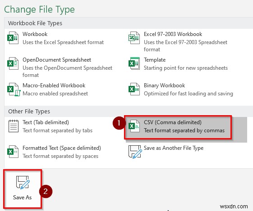Click the Formatted Text (Space delimited) icon
Image resolution: width=253 pixels, height=211 pixels.
pos(13,152)
